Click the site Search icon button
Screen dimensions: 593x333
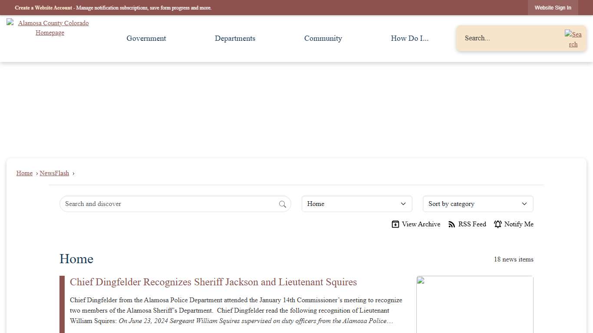point(573,39)
